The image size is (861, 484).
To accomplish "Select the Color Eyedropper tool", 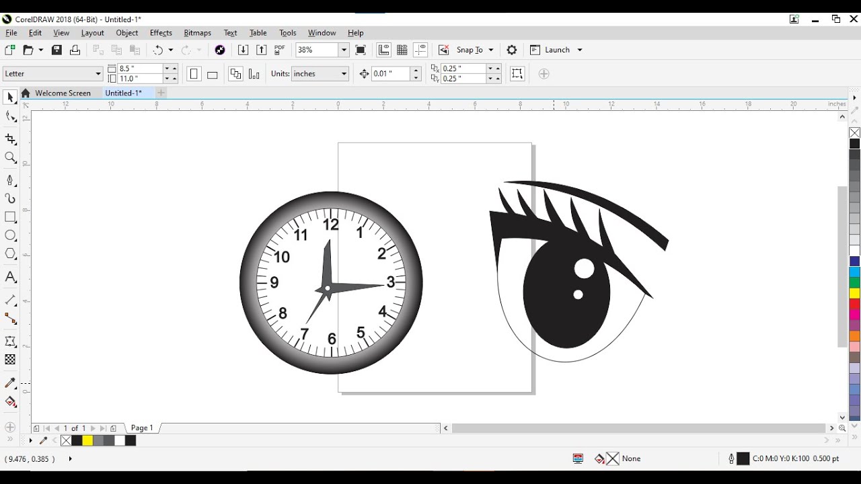I will (10, 383).
